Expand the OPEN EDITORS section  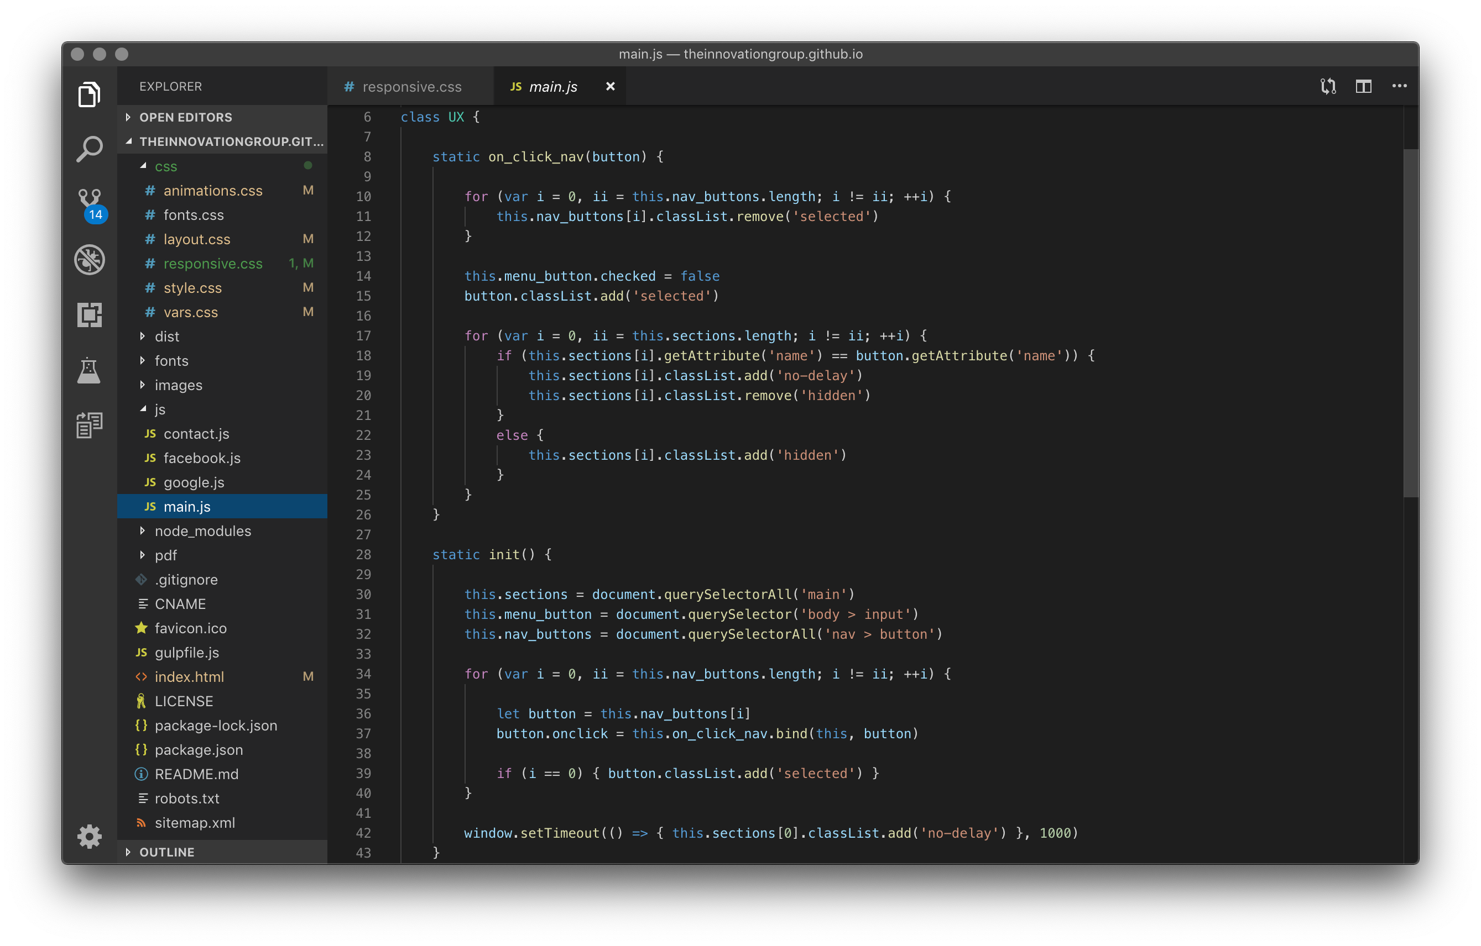(x=186, y=117)
